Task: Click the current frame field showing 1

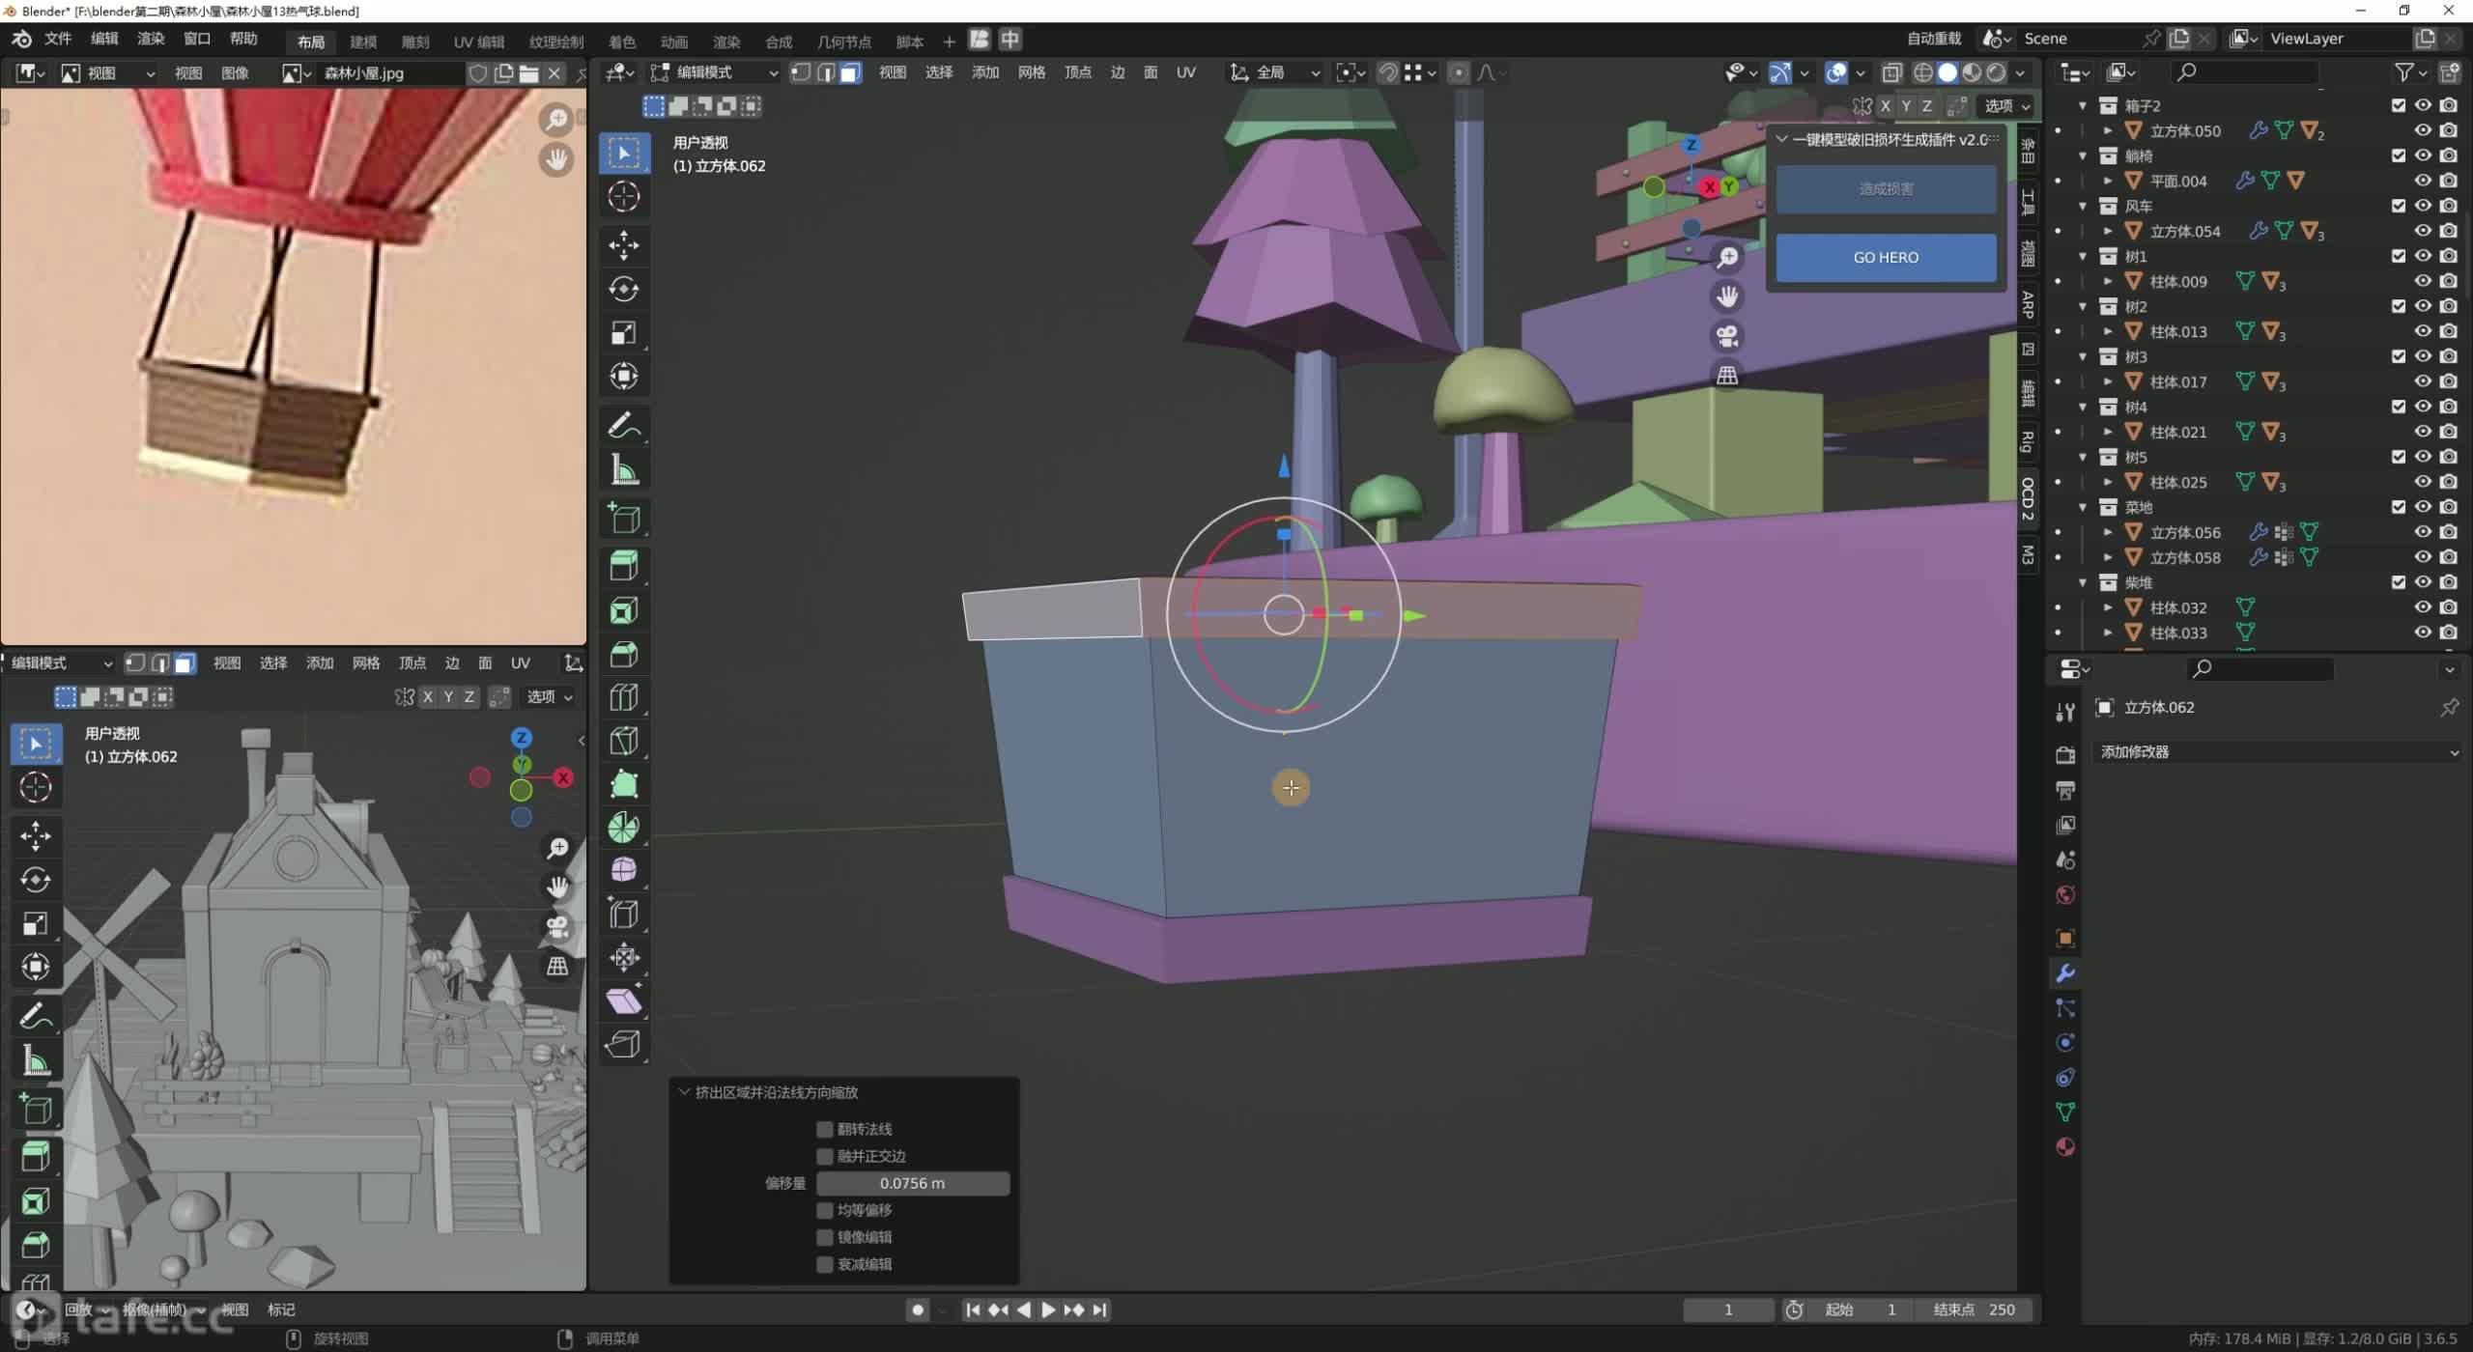Action: click(x=1728, y=1310)
